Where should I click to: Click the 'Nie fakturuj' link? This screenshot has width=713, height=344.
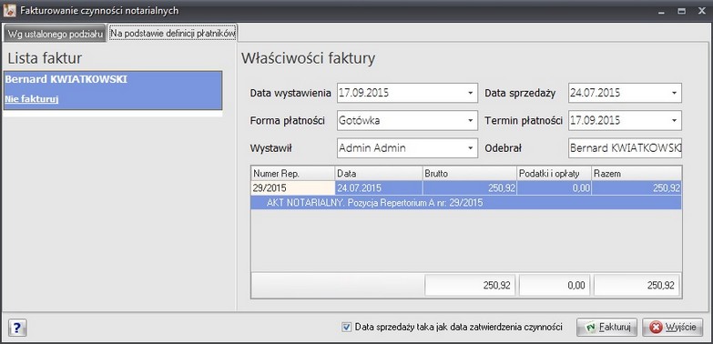point(32,98)
